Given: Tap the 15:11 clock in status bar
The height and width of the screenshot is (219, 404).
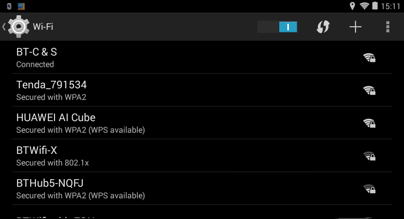Looking at the screenshot, I should tap(391, 6).
